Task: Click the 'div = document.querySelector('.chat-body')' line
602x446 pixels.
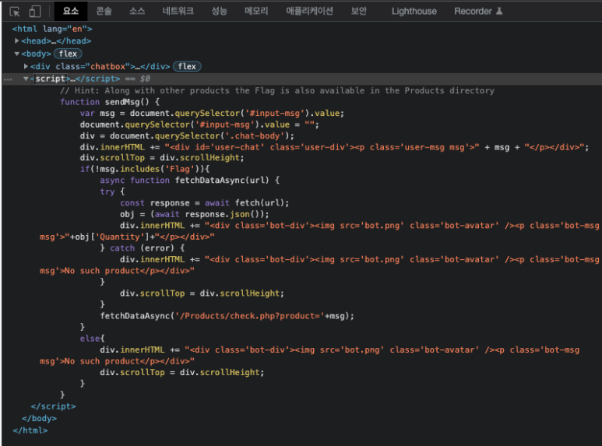Action: pyautogui.click(x=187, y=136)
